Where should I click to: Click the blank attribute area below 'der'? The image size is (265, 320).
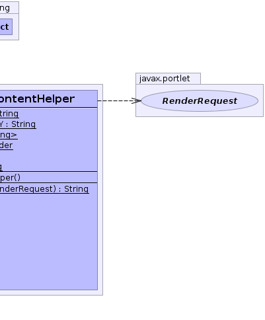point(48,157)
